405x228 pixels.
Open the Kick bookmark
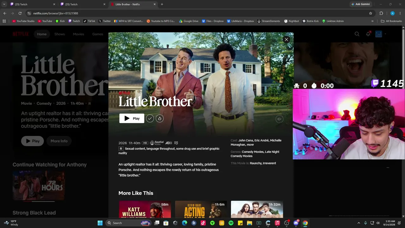pyautogui.click(x=60, y=21)
